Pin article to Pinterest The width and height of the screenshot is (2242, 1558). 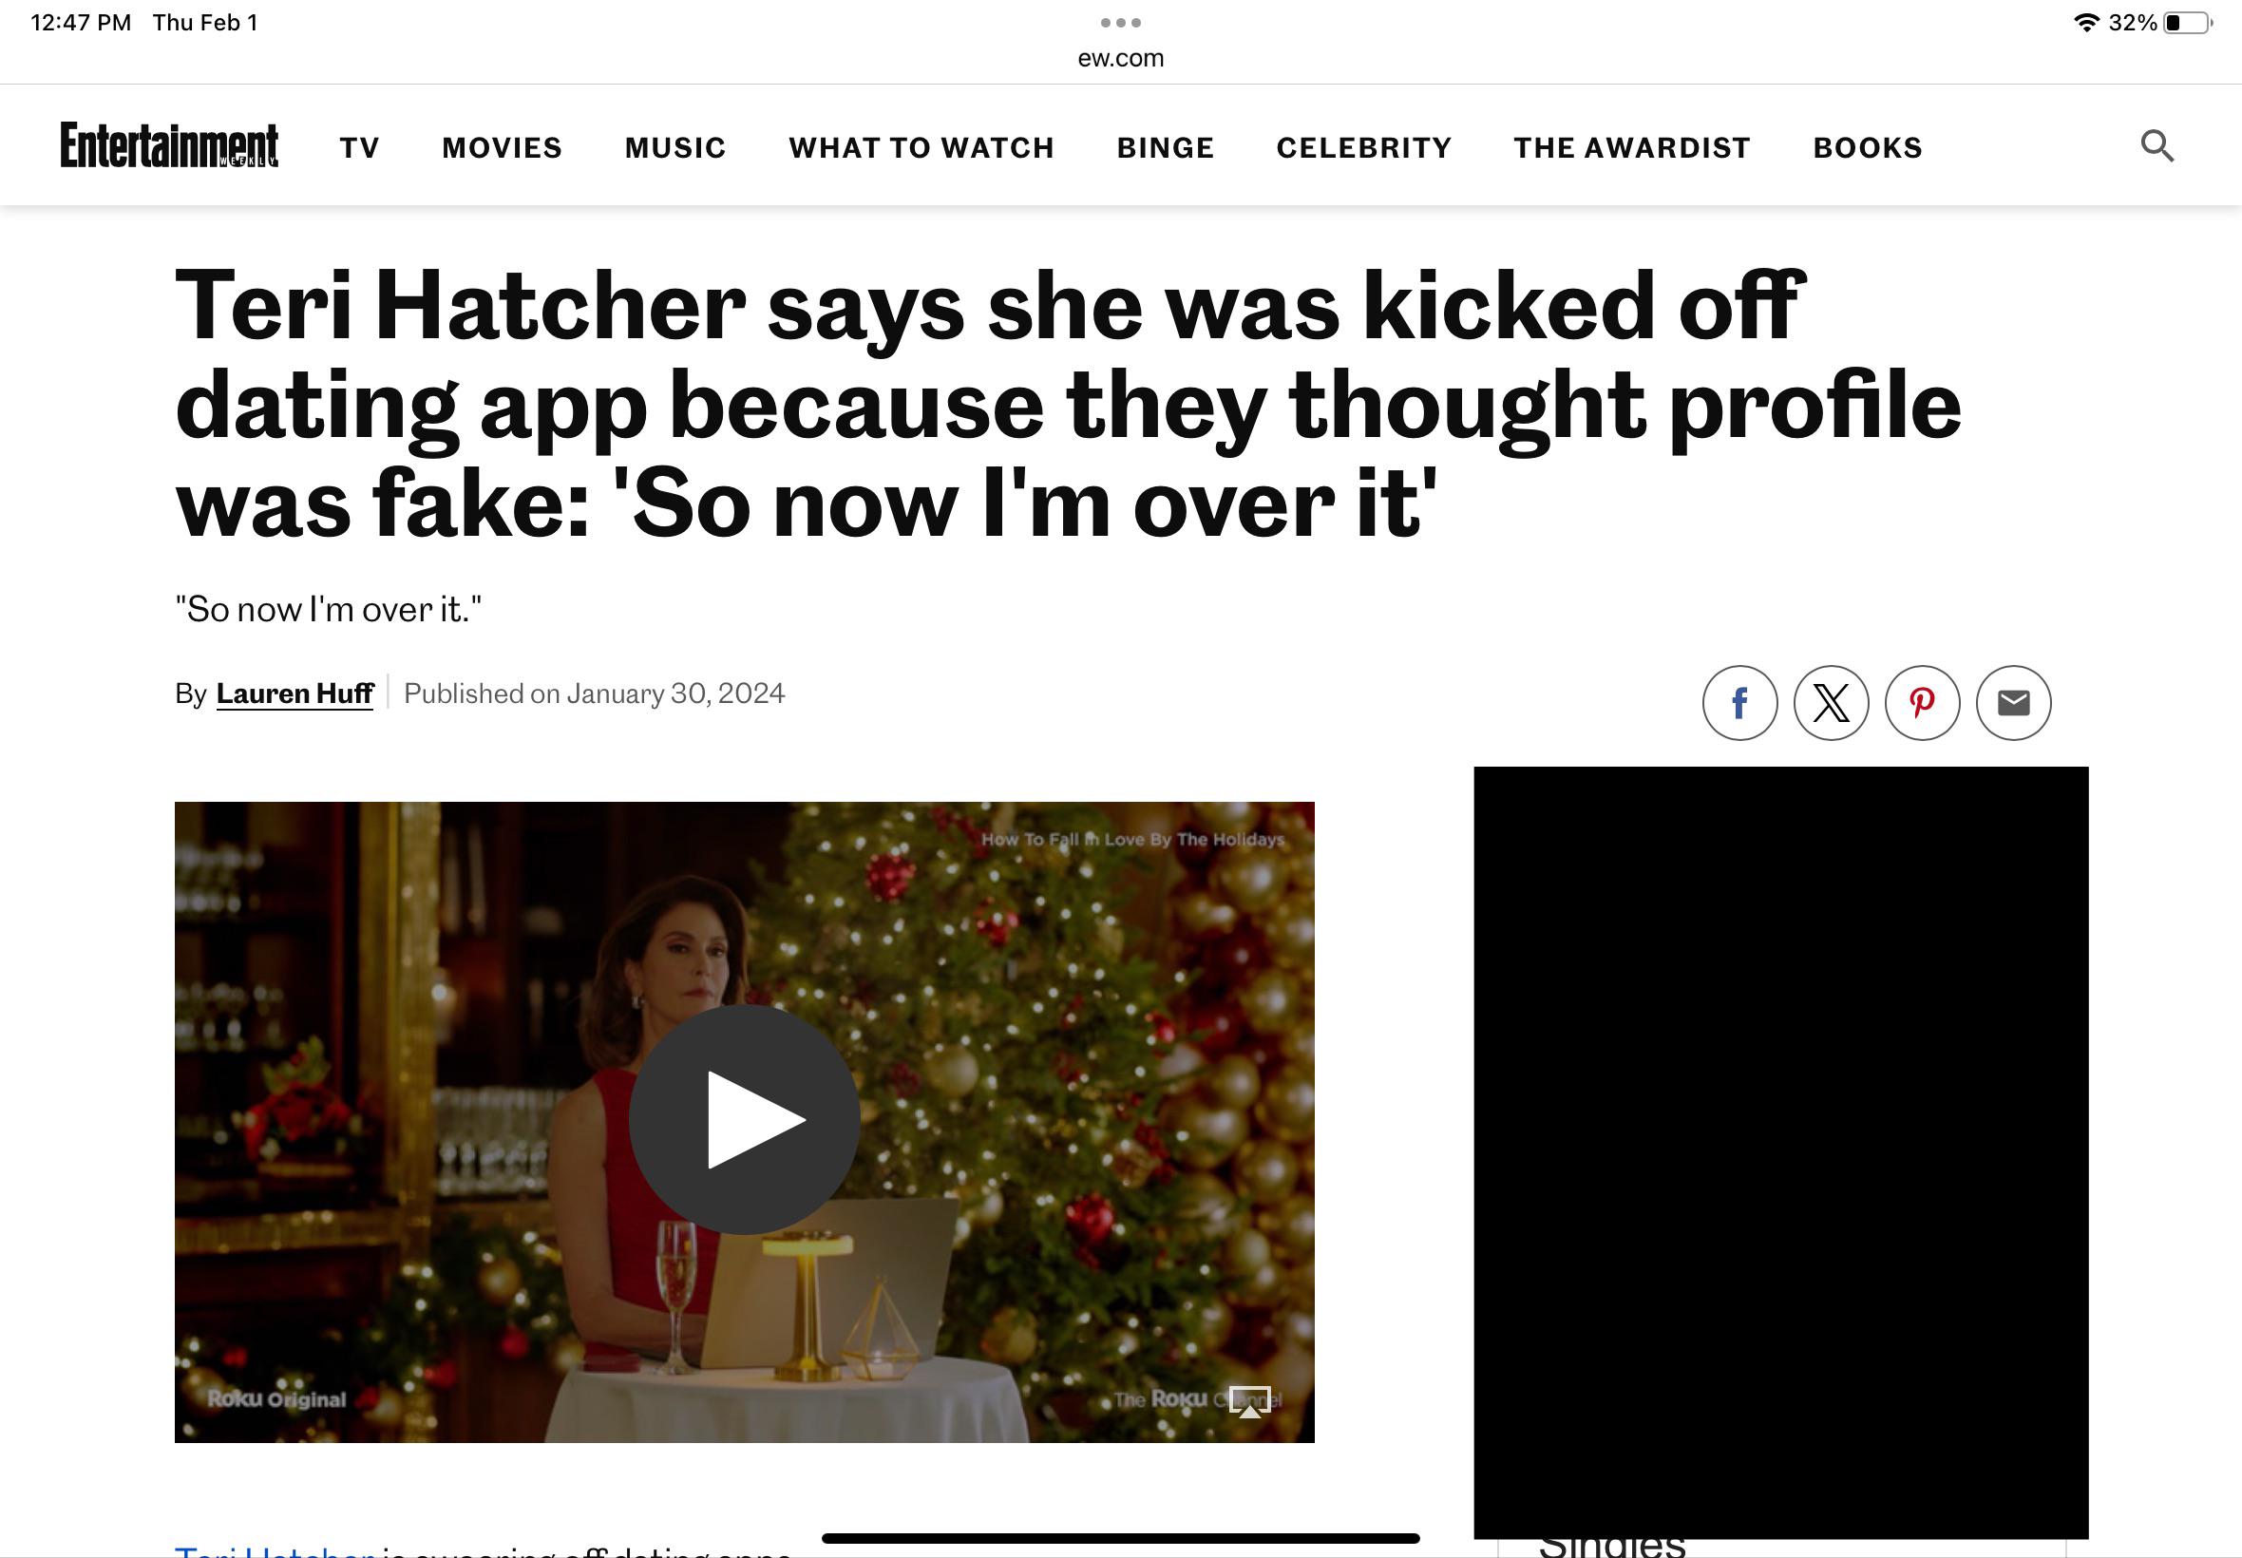pos(1922,703)
